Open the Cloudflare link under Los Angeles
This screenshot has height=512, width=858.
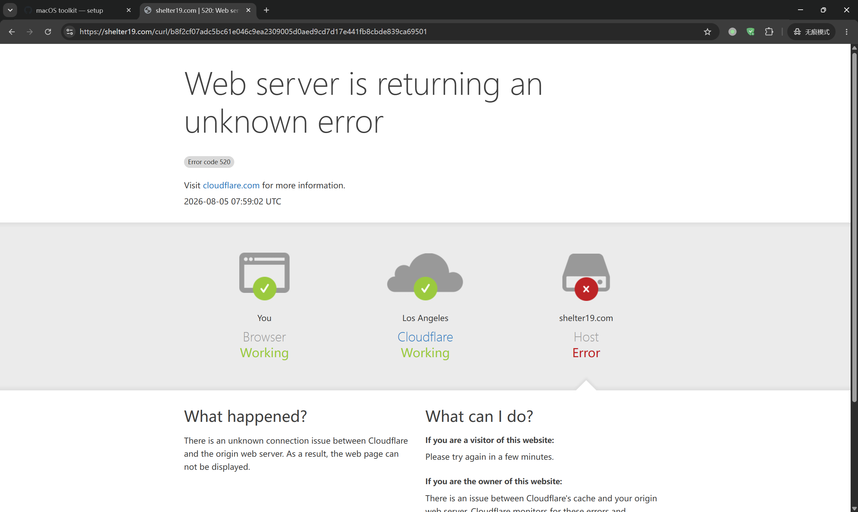(425, 337)
